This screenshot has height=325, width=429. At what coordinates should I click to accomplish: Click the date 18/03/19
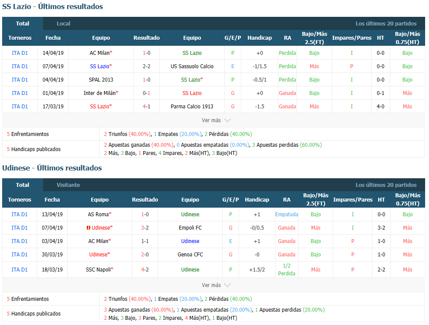[x=52, y=270]
